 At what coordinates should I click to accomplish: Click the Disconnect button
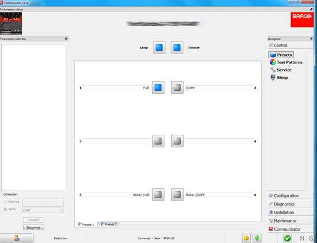click(33, 227)
